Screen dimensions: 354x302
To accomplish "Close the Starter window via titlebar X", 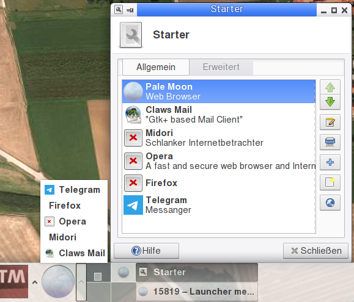I will [x=344, y=10].
